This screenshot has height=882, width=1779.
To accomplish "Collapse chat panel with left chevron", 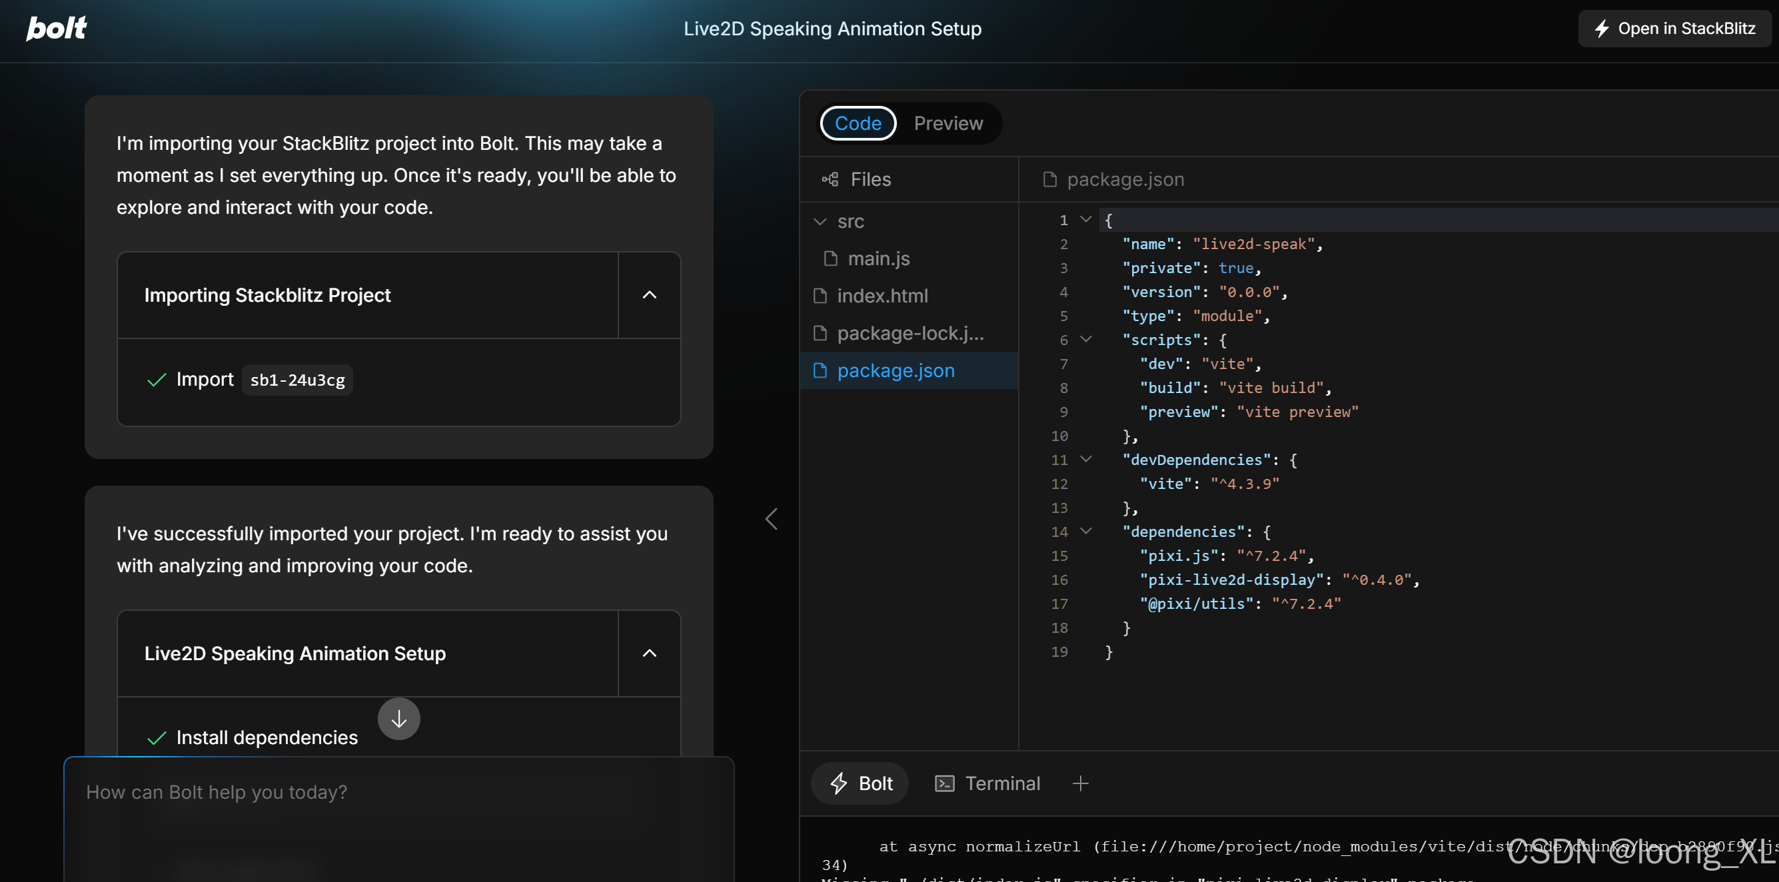I will click(772, 519).
